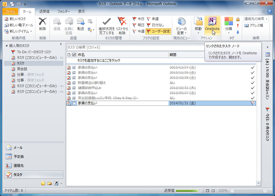This screenshot has width=275, height=196.
Task: Uncheck the 2013/10/25 家賃の支払い checkbox
Action: coord(74,77)
